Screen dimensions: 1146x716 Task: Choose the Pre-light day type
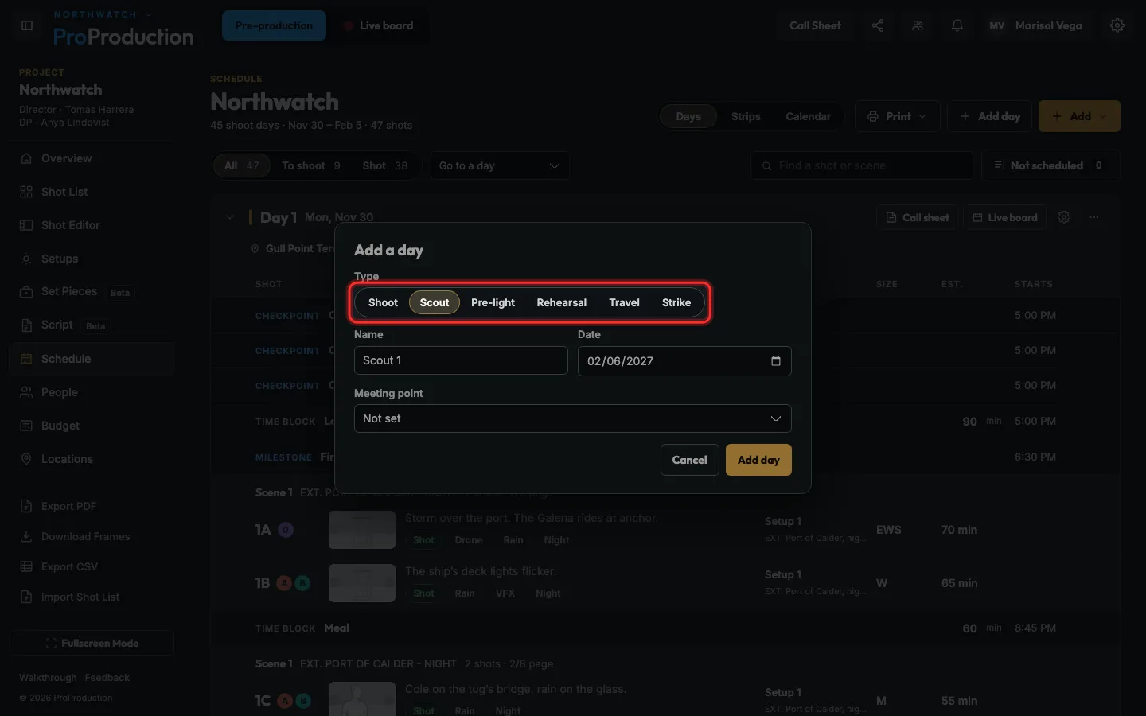493,302
